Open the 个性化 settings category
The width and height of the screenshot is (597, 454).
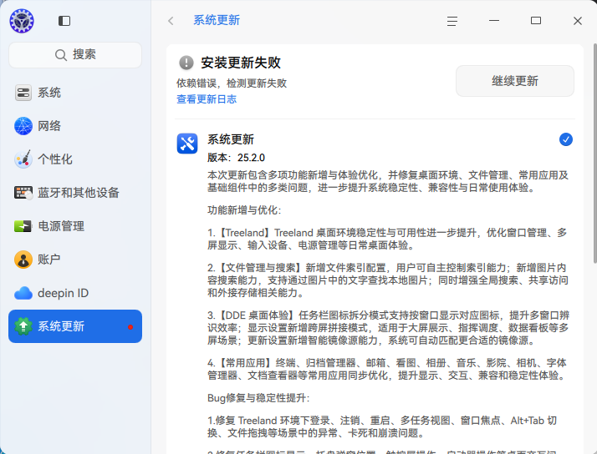[x=75, y=159]
